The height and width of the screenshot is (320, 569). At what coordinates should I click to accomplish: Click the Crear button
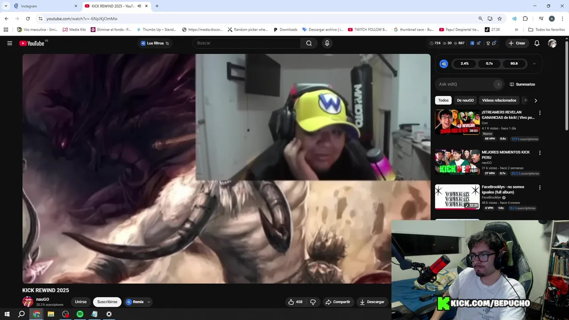click(x=517, y=43)
